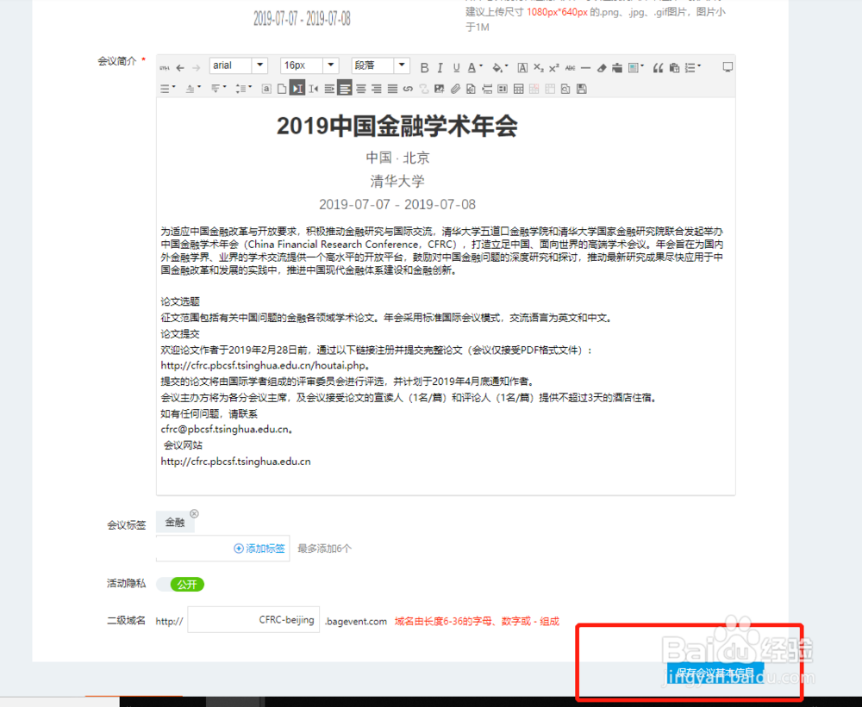Click the 添加标签 add tag link
The width and height of the screenshot is (862, 707).
[259, 549]
